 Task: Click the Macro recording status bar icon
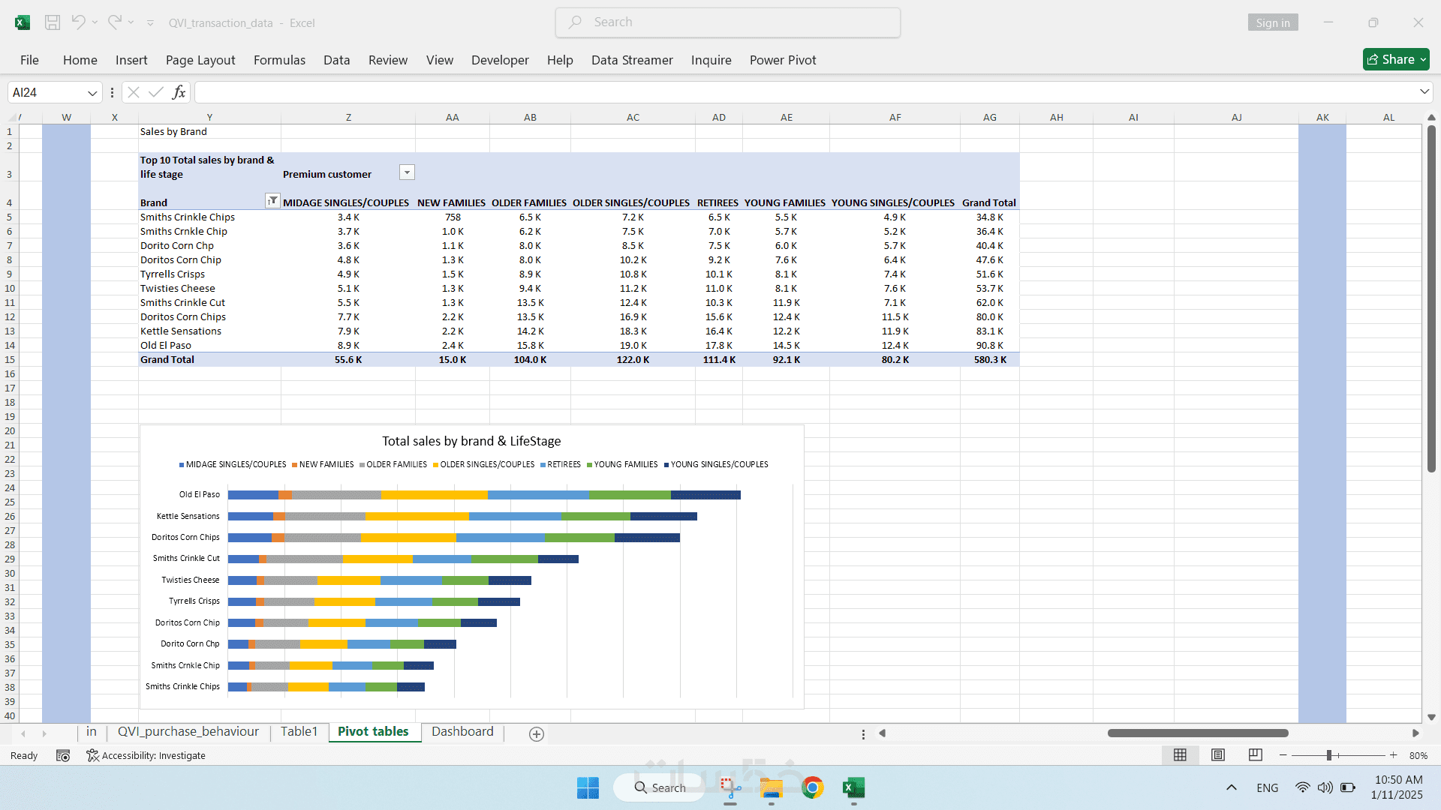63,756
